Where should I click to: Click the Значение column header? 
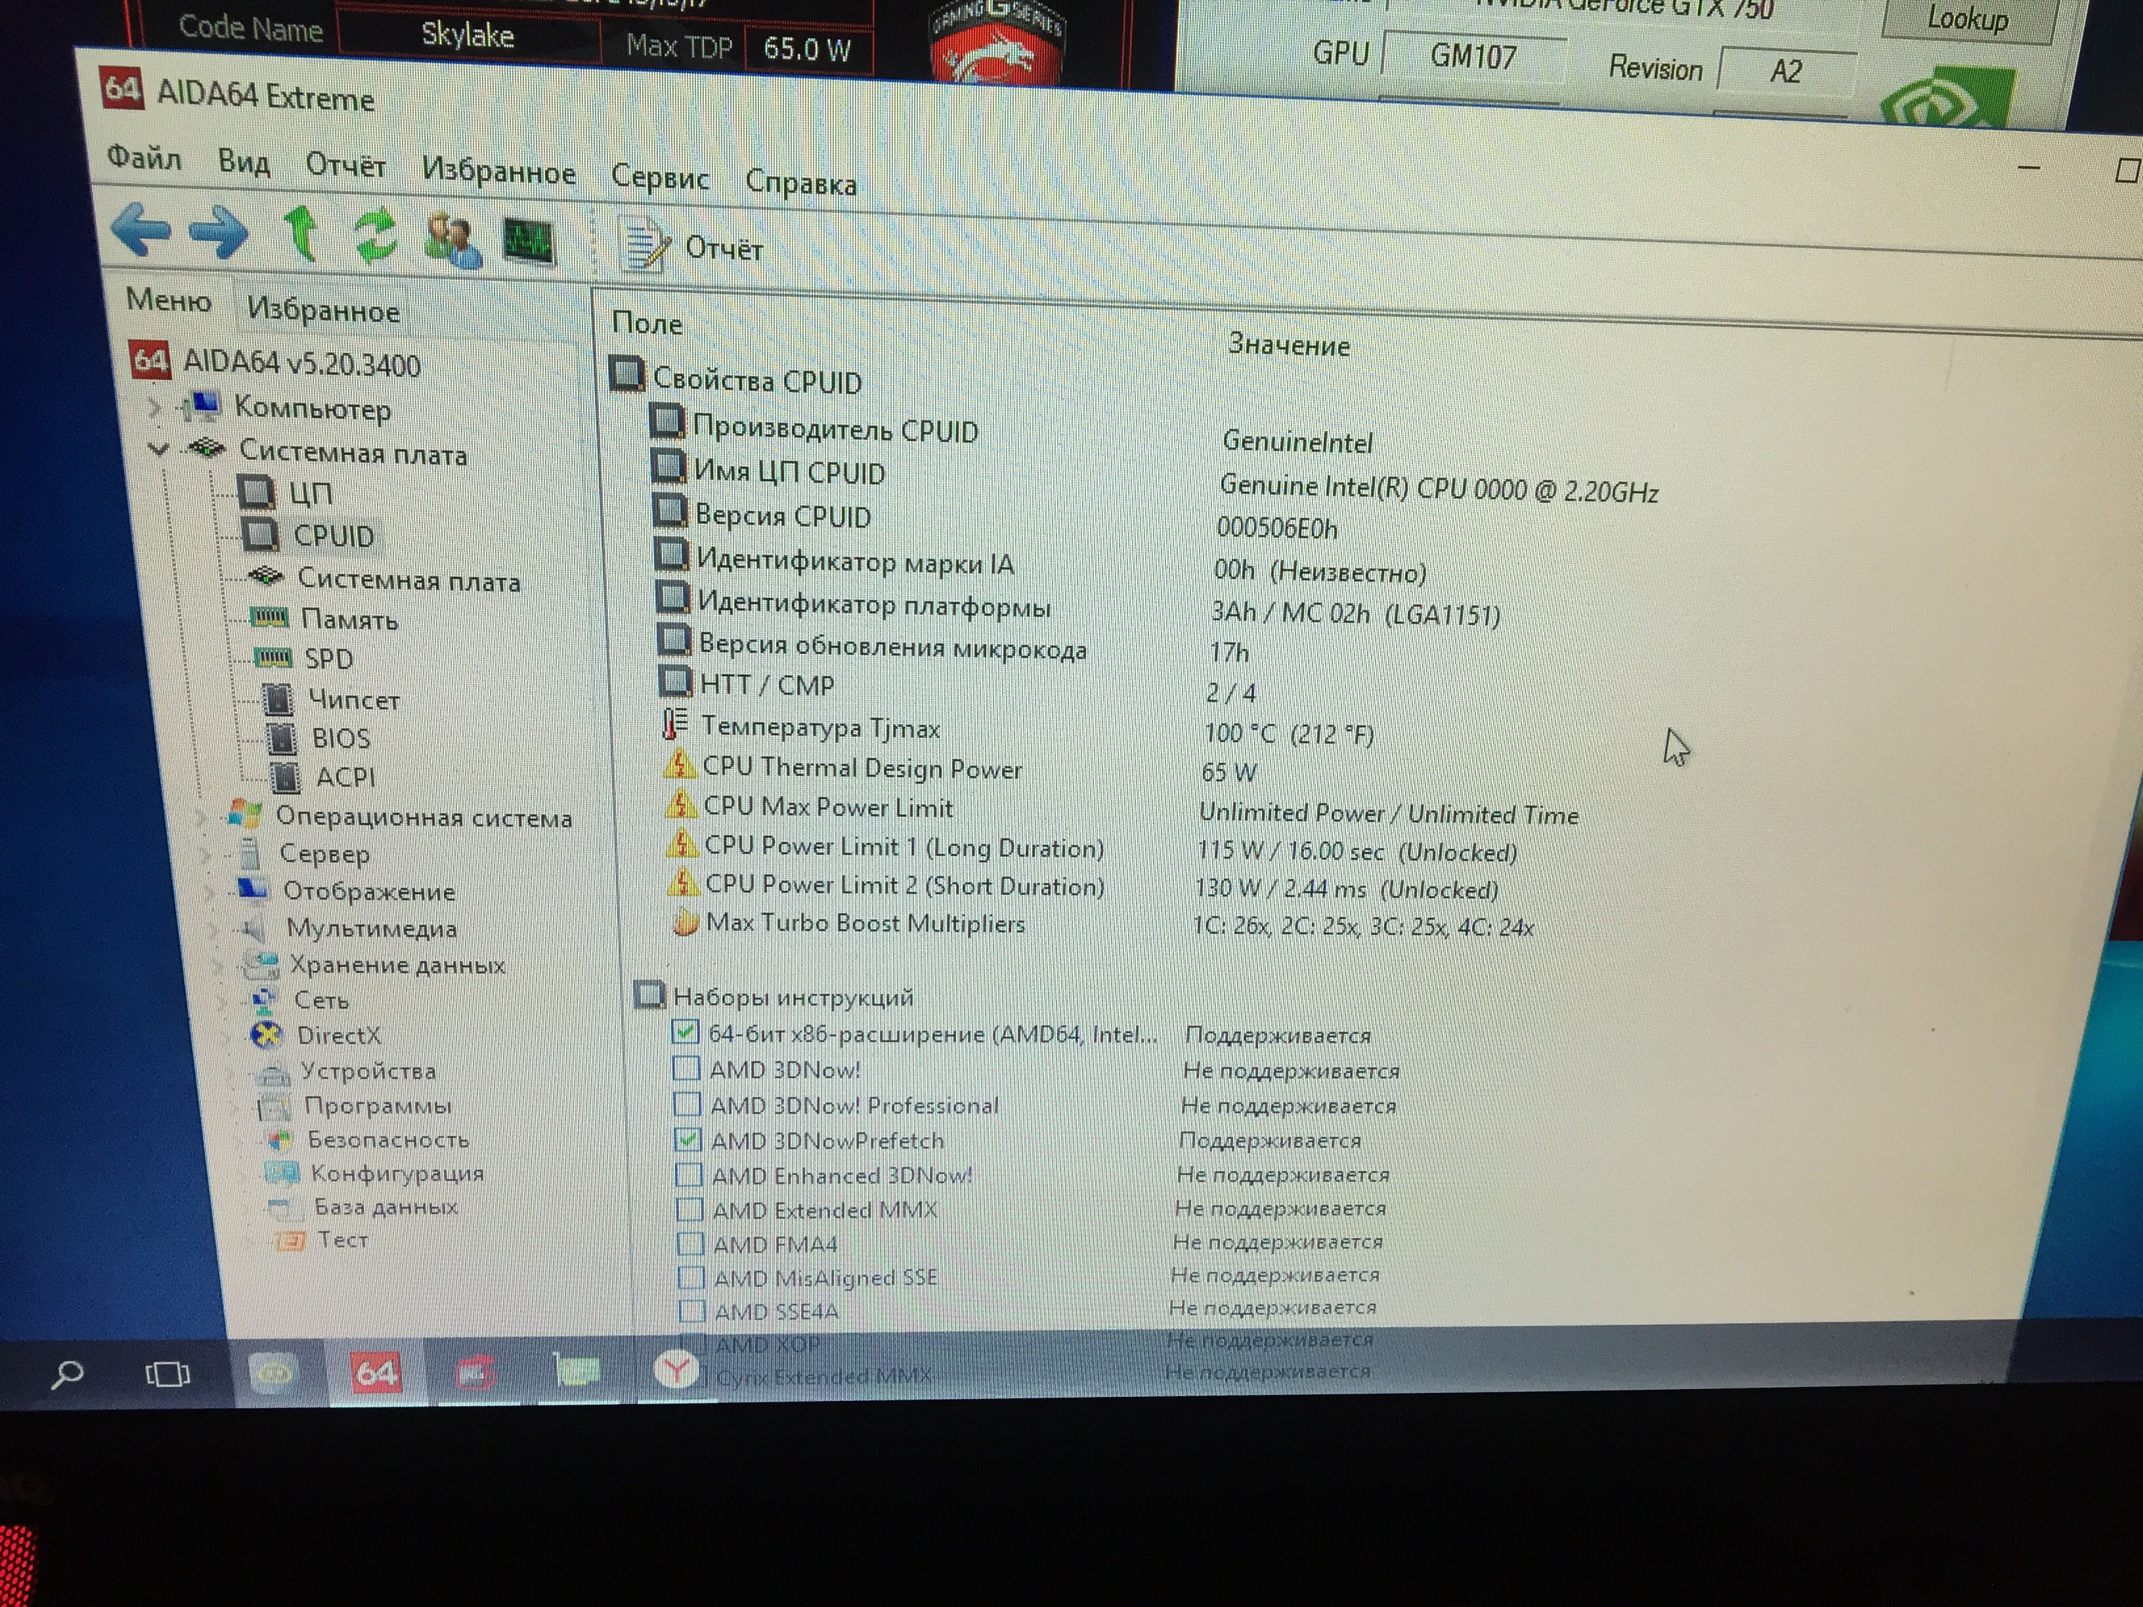tap(1289, 345)
